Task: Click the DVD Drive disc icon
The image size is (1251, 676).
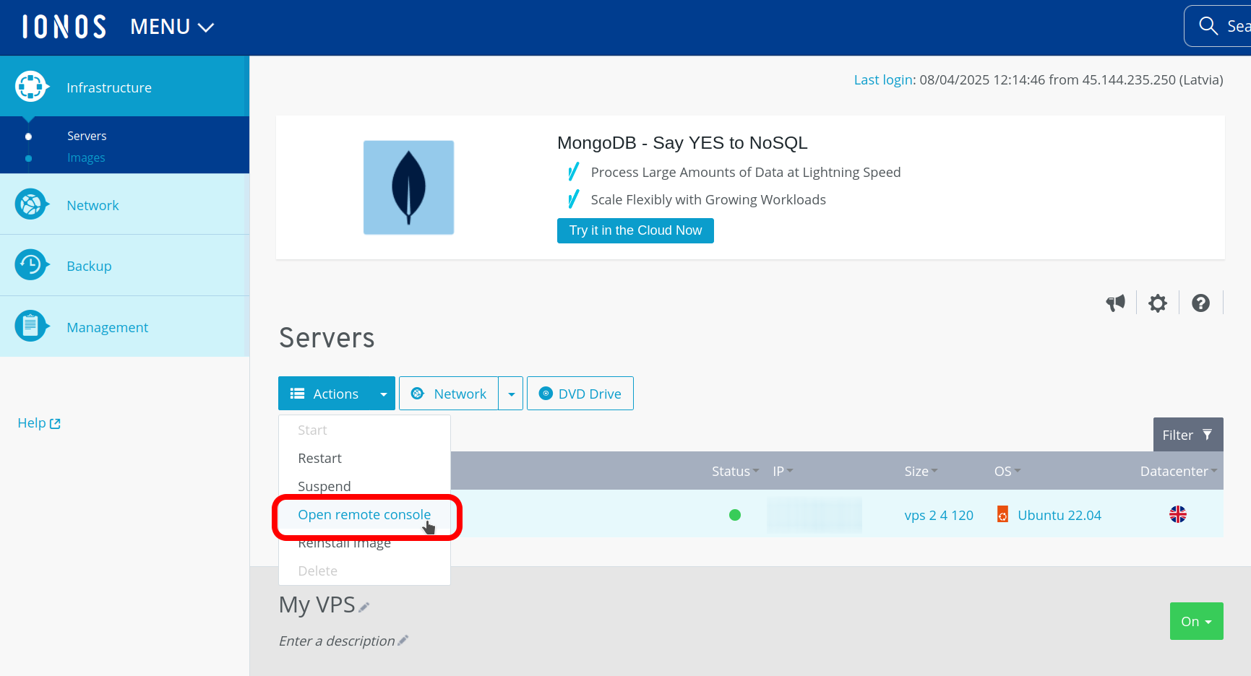Action: [x=546, y=393]
